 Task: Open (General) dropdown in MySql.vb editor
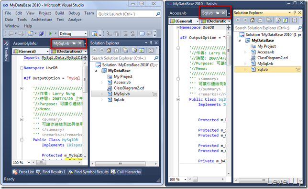47,52
